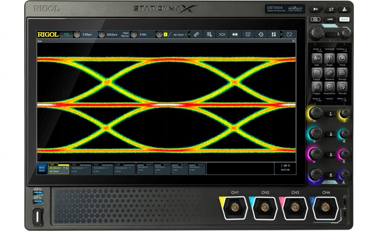Image resolution: width=378 pixels, height=231 pixels.
Task: Select the Single acquisition icon
Action: point(329,59)
